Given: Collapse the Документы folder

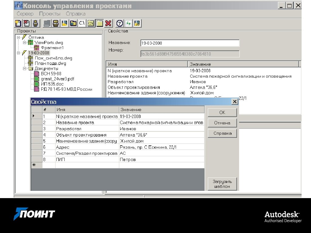Looking at the screenshot, I should (25, 69).
